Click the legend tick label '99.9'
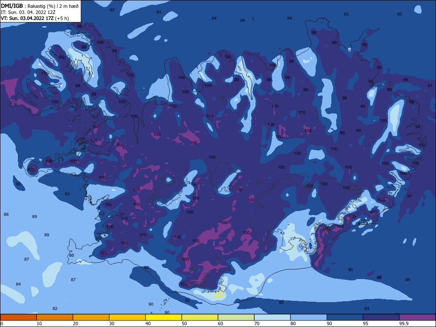 [403, 324]
